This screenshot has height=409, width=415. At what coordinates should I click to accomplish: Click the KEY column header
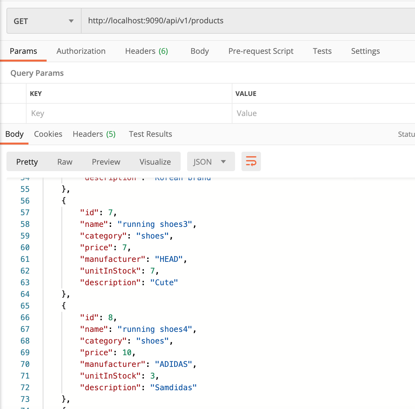pyautogui.click(x=36, y=94)
